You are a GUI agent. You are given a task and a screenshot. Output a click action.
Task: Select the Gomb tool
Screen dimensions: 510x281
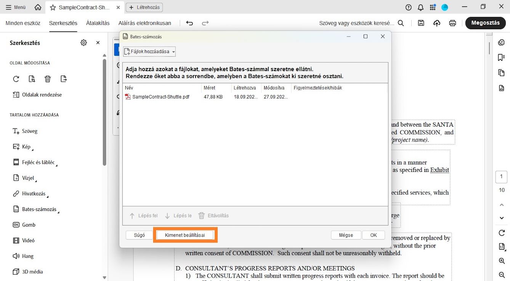[24, 225]
